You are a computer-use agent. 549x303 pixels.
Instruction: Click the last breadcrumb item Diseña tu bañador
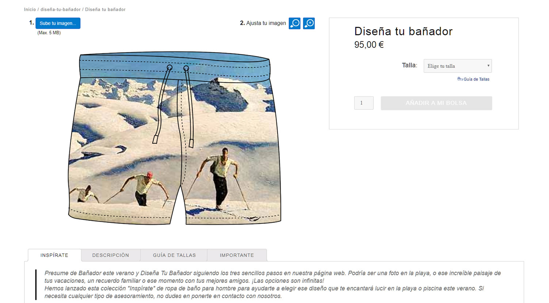tap(105, 9)
